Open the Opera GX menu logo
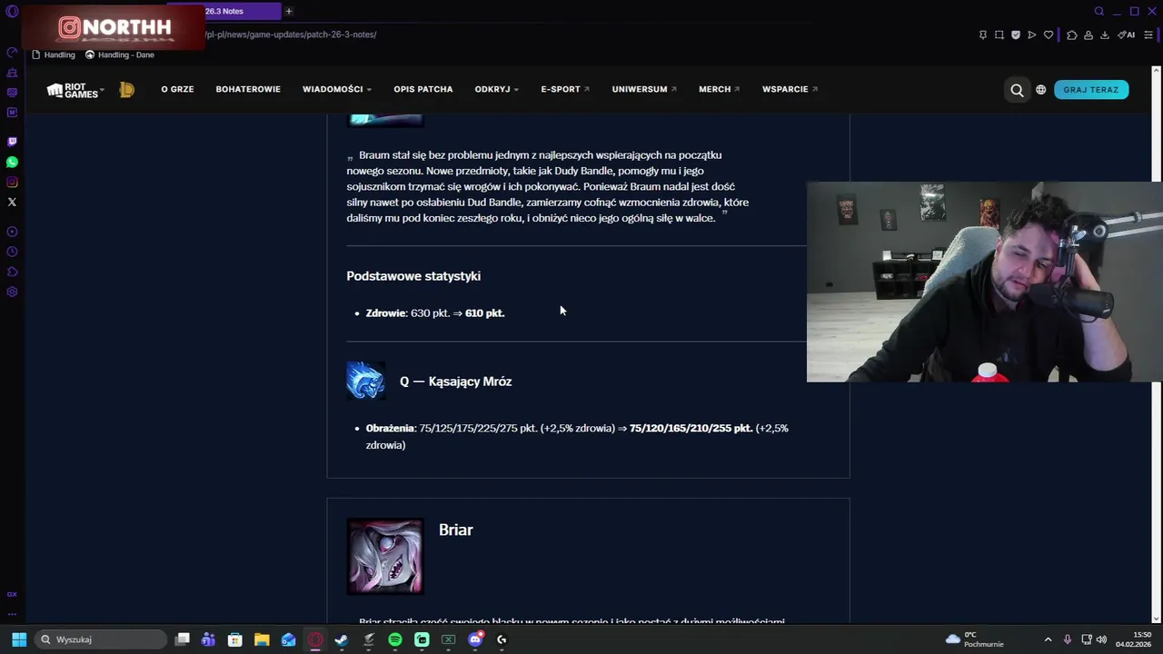1163x654 pixels. pos(12,12)
